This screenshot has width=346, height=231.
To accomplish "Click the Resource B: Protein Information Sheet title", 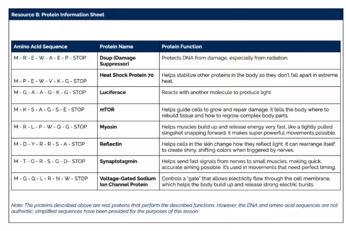I will (58, 14).
